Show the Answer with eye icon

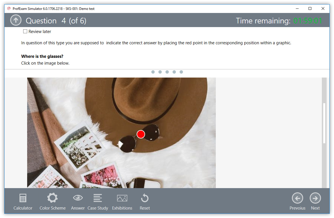[x=78, y=201]
